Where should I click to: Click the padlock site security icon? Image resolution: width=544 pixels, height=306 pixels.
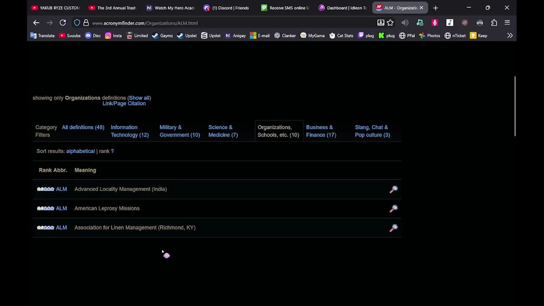pos(86,23)
